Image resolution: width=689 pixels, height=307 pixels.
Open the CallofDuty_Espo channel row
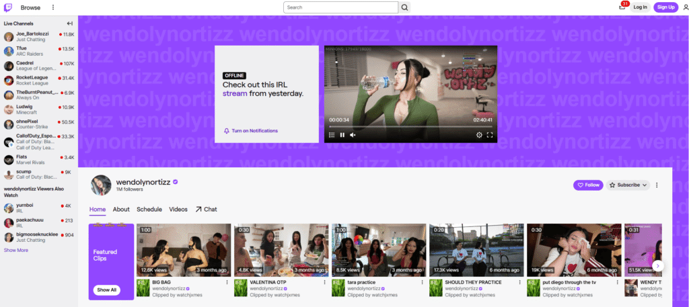point(39,142)
